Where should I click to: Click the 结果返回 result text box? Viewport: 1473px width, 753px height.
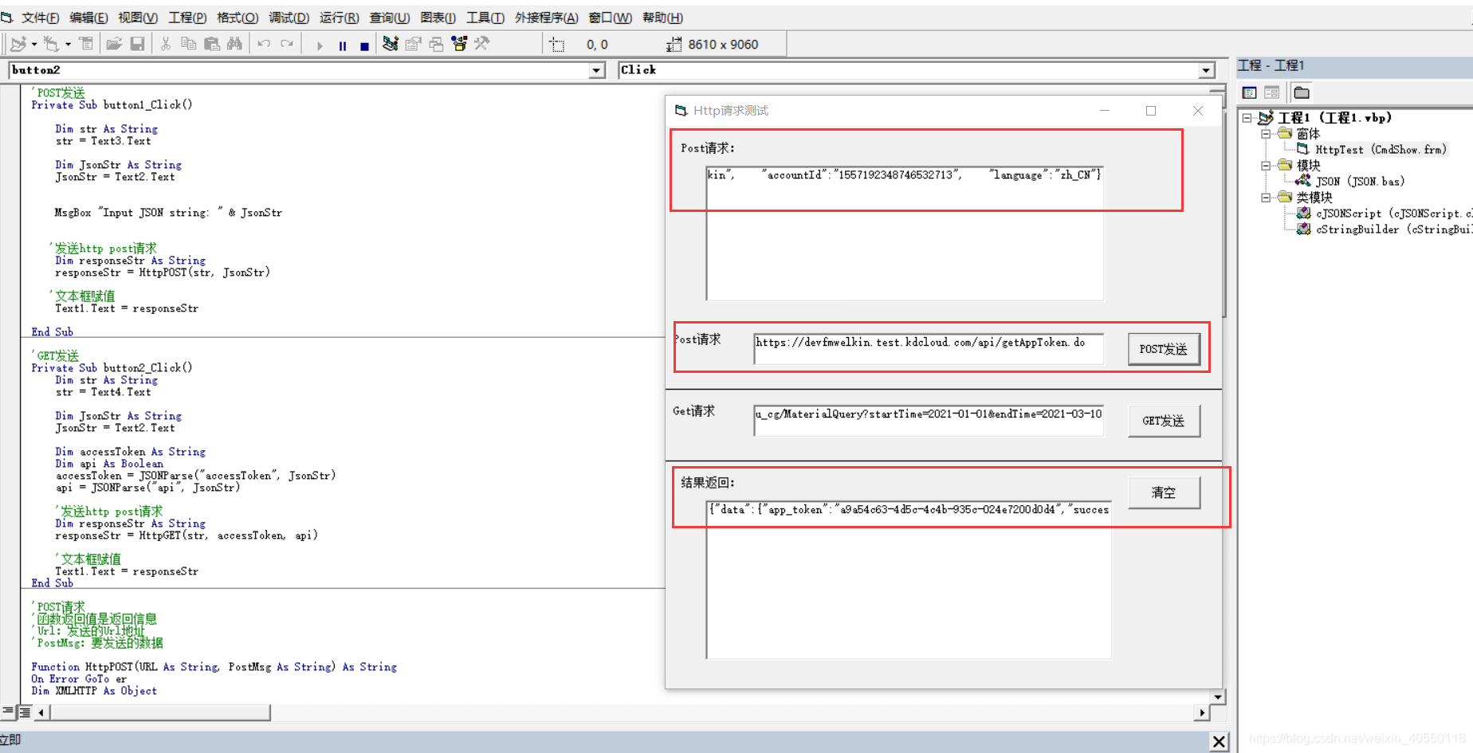point(909,579)
